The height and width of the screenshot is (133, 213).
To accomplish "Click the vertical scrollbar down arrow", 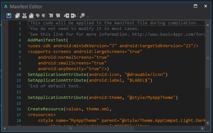I will tap(208, 123).
